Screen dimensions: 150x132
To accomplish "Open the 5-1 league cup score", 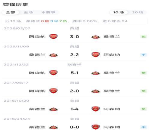I will pos(74,73).
